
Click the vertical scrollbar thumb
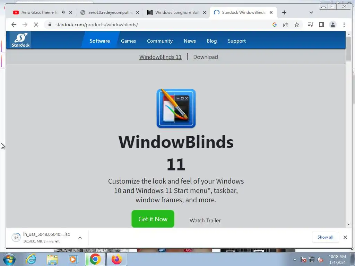348,48
